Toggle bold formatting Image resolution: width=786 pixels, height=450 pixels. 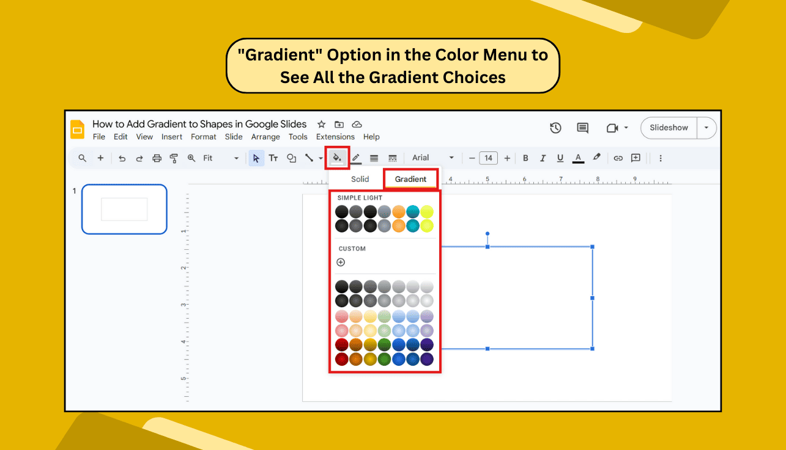(525, 158)
